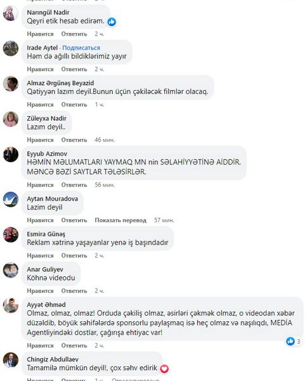Open Eyyub Azimov's profile avatar

pyautogui.click(x=11, y=154)
